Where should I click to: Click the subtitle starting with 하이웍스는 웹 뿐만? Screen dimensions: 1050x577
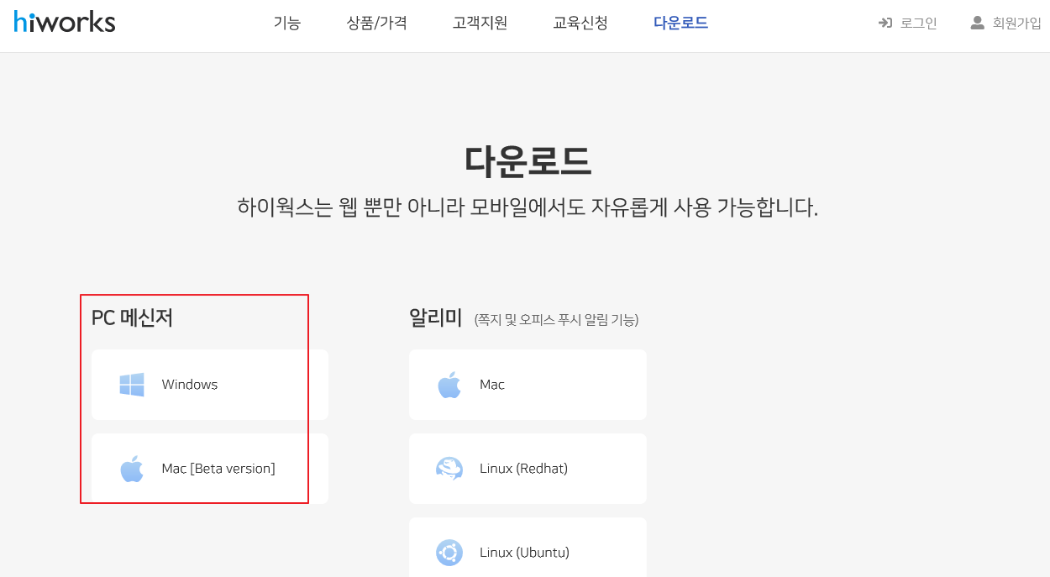(x=528, y=207)
